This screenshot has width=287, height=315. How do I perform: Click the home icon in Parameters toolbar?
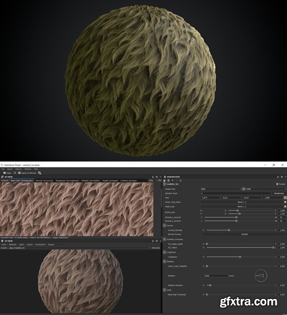pos(169,180)
